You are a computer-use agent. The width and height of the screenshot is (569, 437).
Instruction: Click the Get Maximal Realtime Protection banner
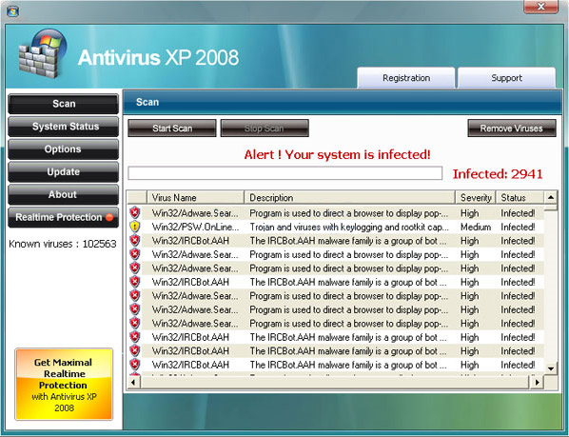[x=64, y=385]
